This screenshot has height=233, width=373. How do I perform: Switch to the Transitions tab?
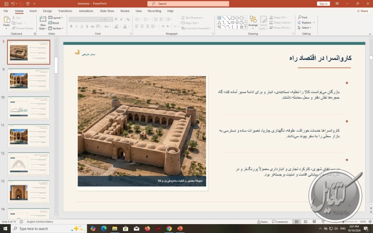65,11
